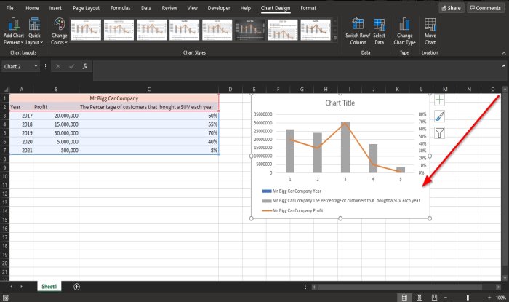Switch to Page Layout view in status bar
This screenshot has width=509, height=302.
click(x=420, y=297)
